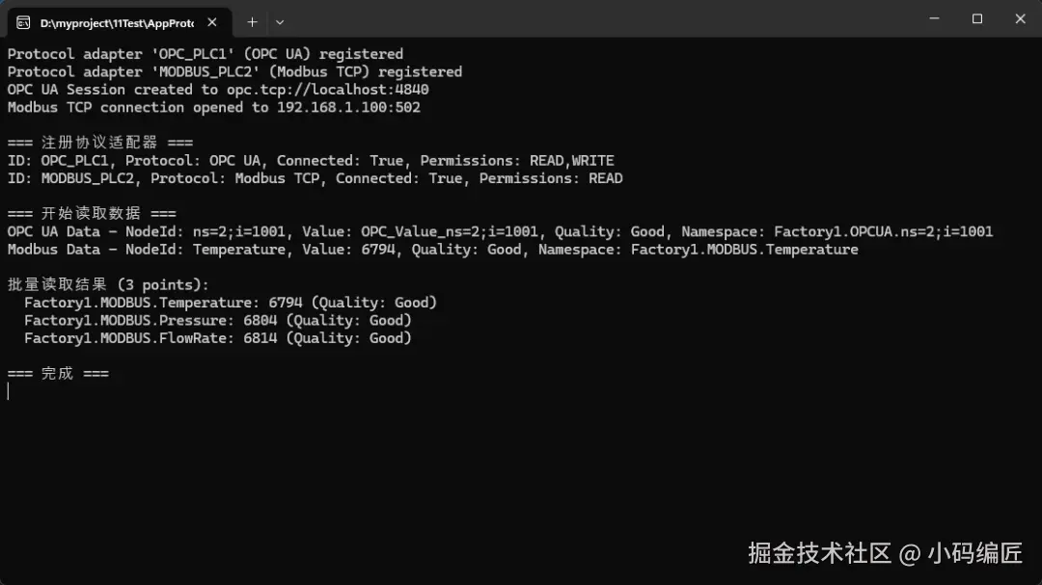Viewport: 1042px width, 585px height.
Task: Open a new terminal tab with plus
Action: pyautogui.click(x=252, y=21)
